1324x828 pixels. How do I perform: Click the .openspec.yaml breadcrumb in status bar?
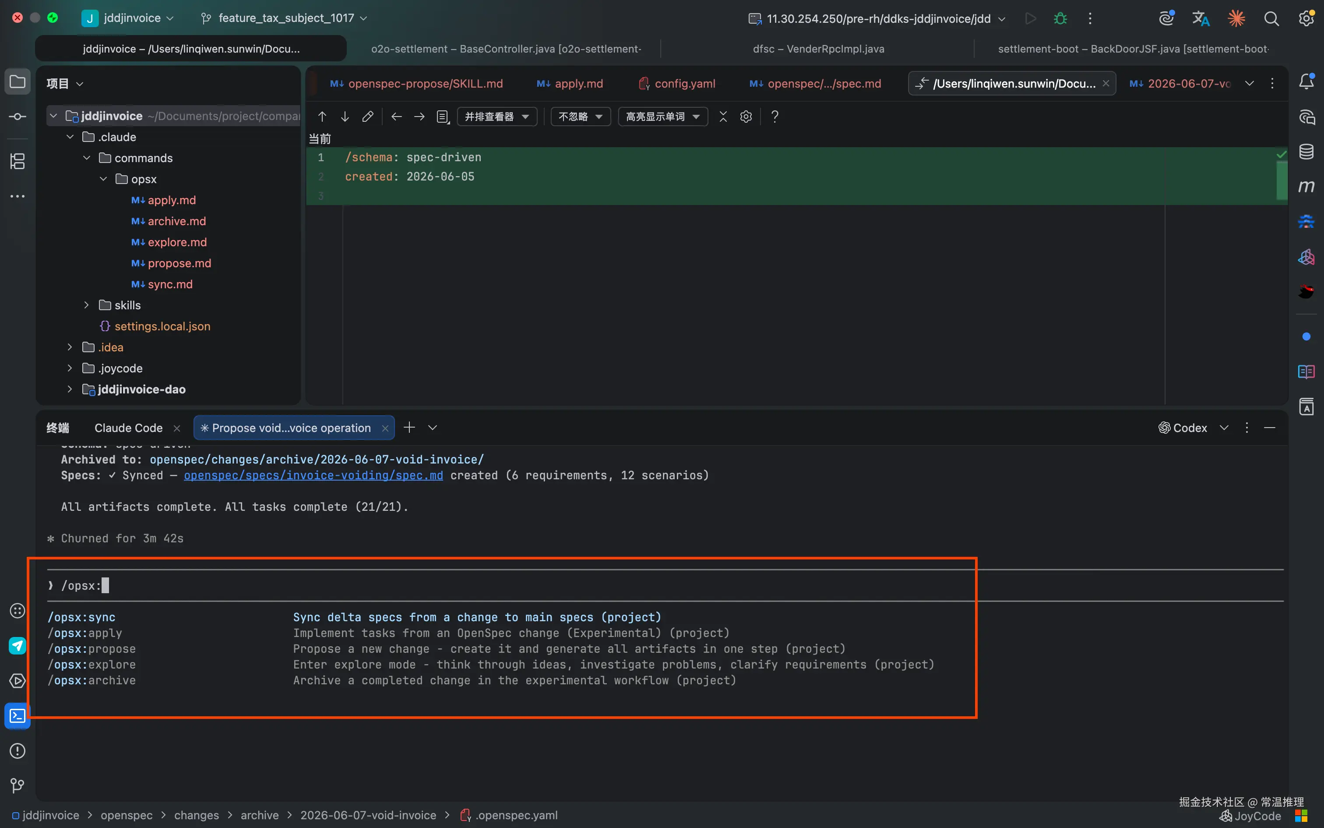[x=509, y=815]
